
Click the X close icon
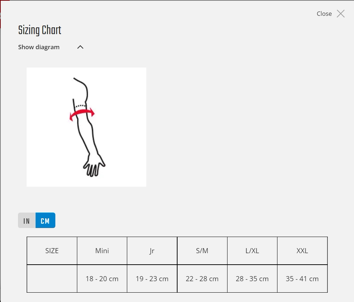coord(340,14)
